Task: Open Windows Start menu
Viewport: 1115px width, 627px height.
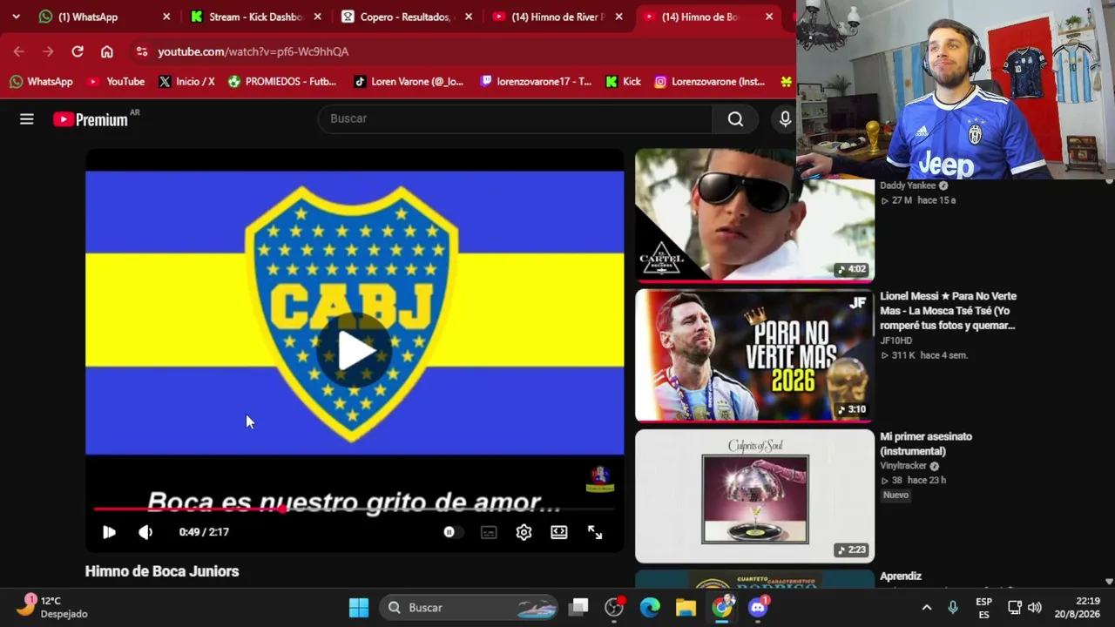Action: coord(359,608)
